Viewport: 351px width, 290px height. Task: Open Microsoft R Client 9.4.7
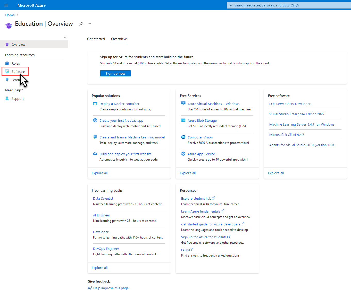tap(287, 135)
